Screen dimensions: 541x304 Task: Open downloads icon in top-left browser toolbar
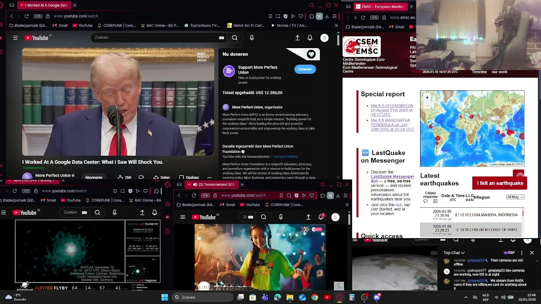[x=327, y=16]
